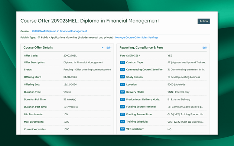The height and width of the screenshot is (146, 234).
Task: Click the AV badge beside Contract Type
Action: click(122, 62)
